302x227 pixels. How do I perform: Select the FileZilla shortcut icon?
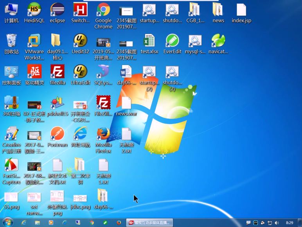click(x=58, y=72)
